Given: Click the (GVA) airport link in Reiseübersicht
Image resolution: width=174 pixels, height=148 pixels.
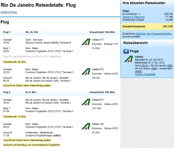Looking at the screenshot, I should 145,65.
